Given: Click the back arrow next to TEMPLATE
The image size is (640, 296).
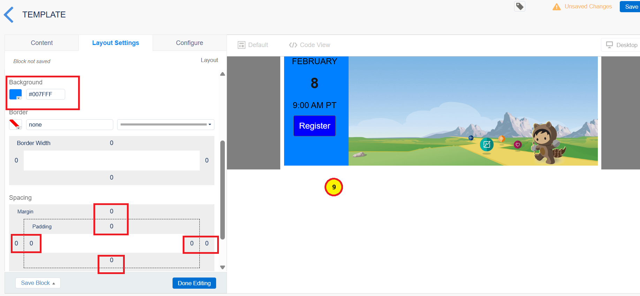Looking at the screenshot, I should point(9,15).
